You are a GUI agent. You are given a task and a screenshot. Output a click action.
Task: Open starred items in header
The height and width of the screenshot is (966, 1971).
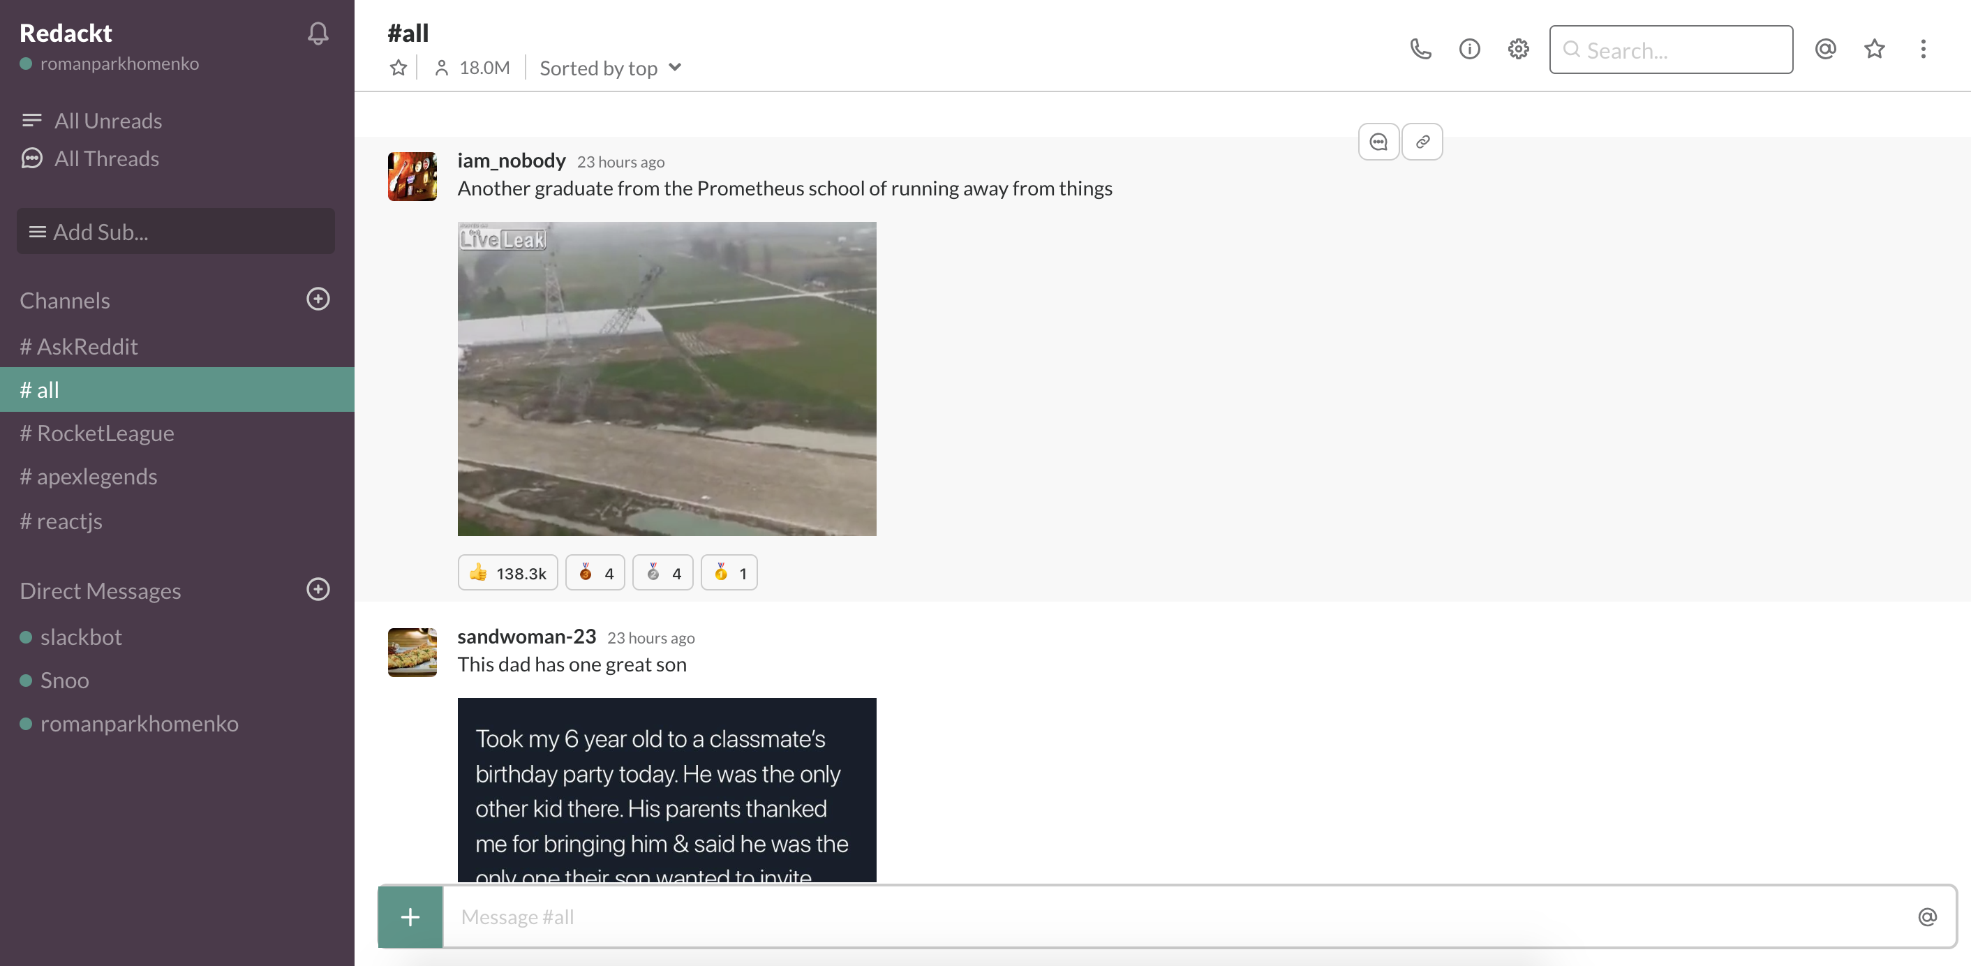pyautogui.click(x=1875, y=50)
